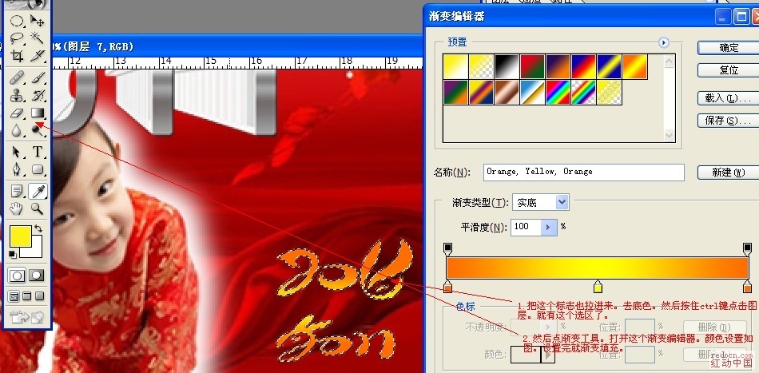759x373 pixels.
Task: Choose the Transparent Rainbow preset
Action: (x=583, y=93)
